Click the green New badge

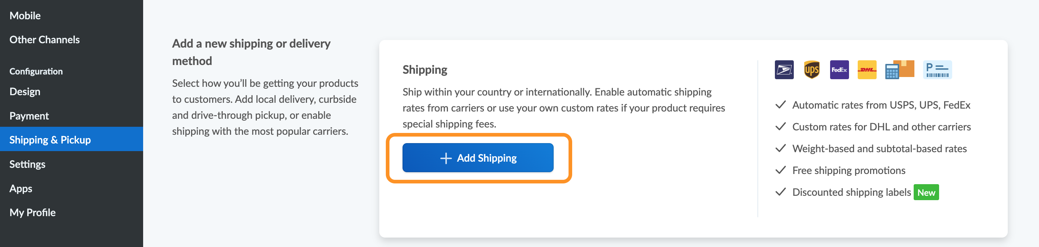point(926,193)
